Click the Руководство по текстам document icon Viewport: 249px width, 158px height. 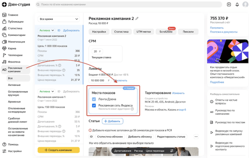click(x=212, y=123)
